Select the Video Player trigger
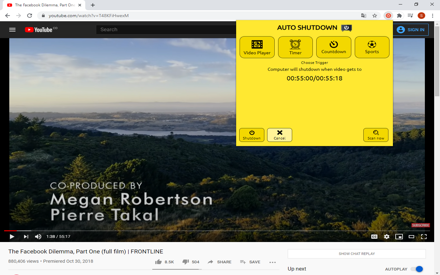 click(x=257, y=47)
